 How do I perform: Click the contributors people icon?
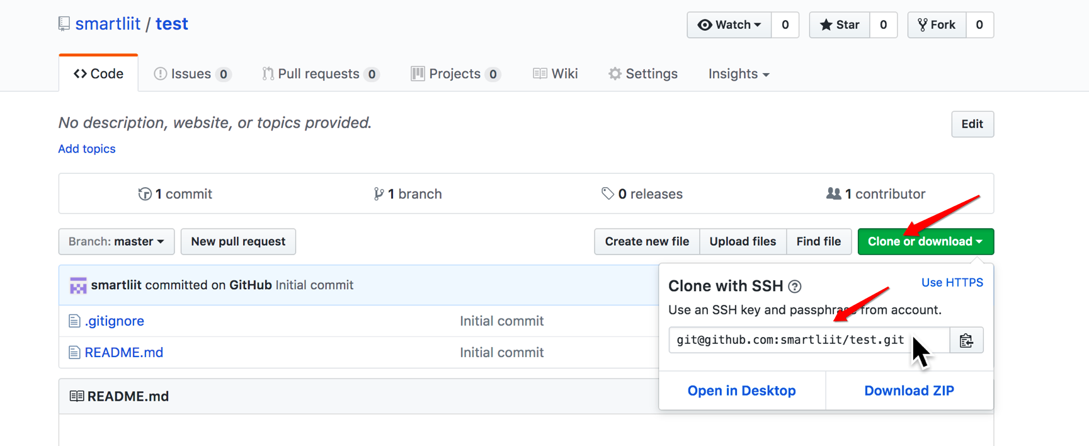point(833,194)
